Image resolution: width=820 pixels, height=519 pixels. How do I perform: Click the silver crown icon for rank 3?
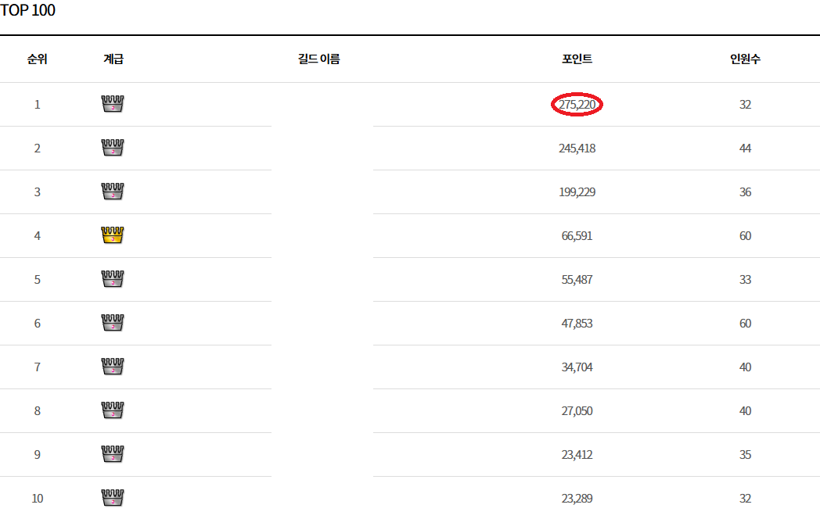pyautogui.click(x=113, y=191)
